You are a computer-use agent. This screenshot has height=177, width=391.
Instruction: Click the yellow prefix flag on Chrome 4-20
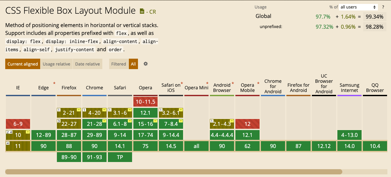coord(104,110)
